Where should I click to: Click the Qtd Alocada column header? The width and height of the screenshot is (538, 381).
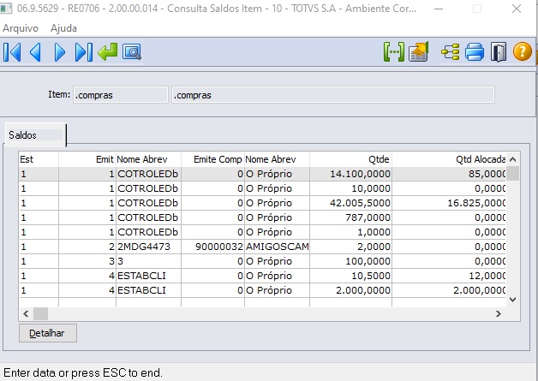pyautogui.click(x=449, y=159)
